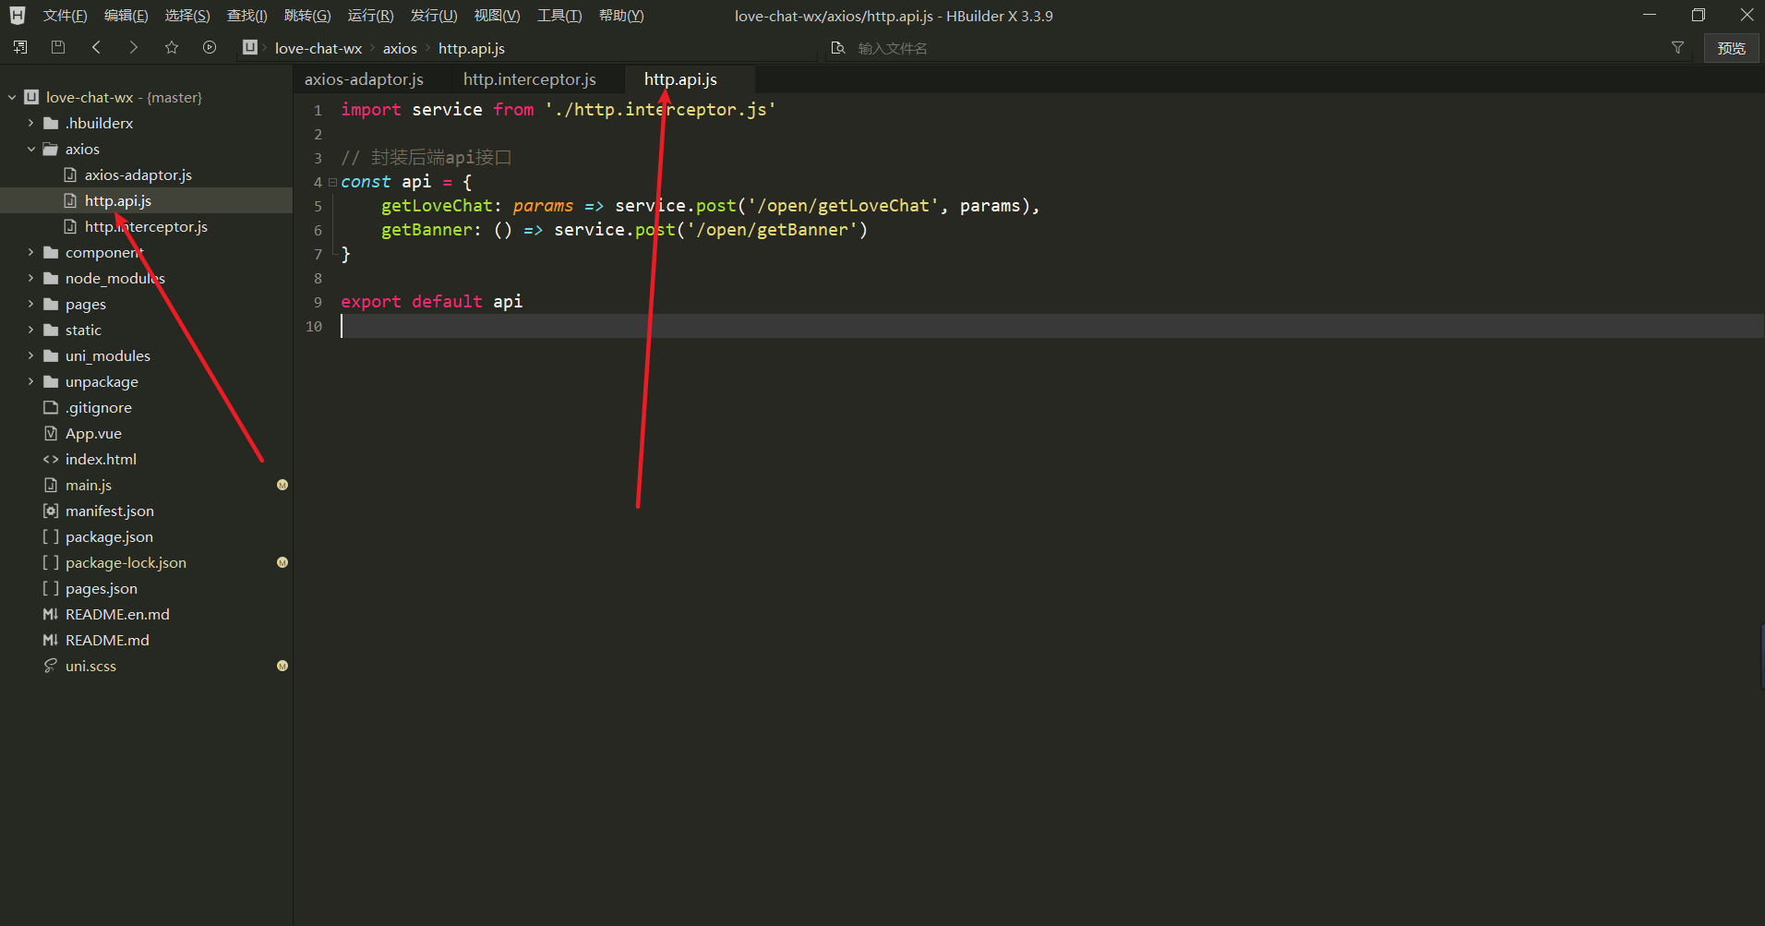Click the save file toolbar icon
1765x926 pixels.
click(58, 47)
